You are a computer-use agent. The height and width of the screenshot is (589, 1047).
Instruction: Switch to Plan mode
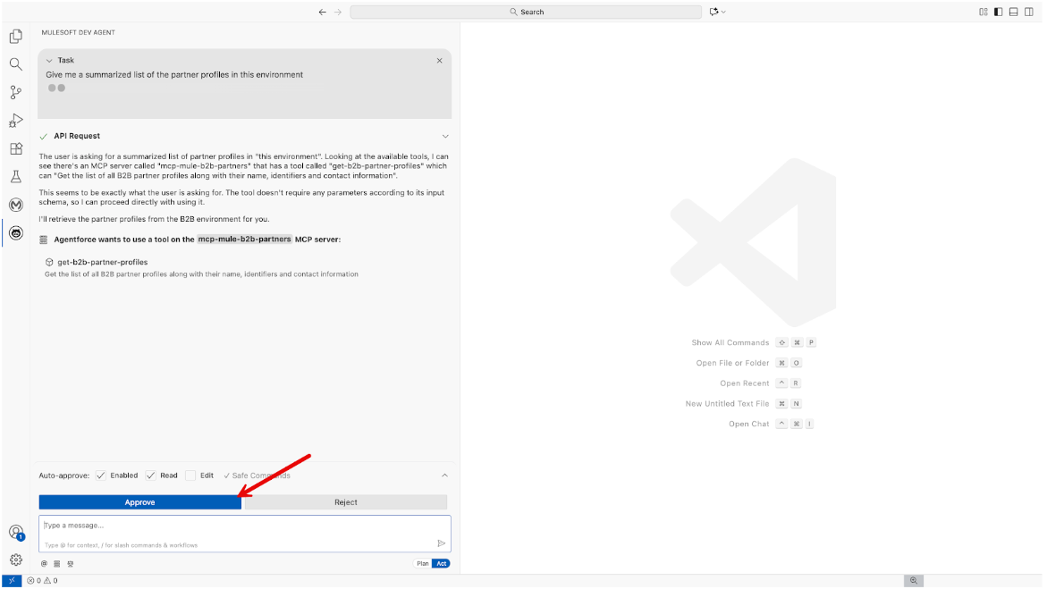[x=423, y=564]
